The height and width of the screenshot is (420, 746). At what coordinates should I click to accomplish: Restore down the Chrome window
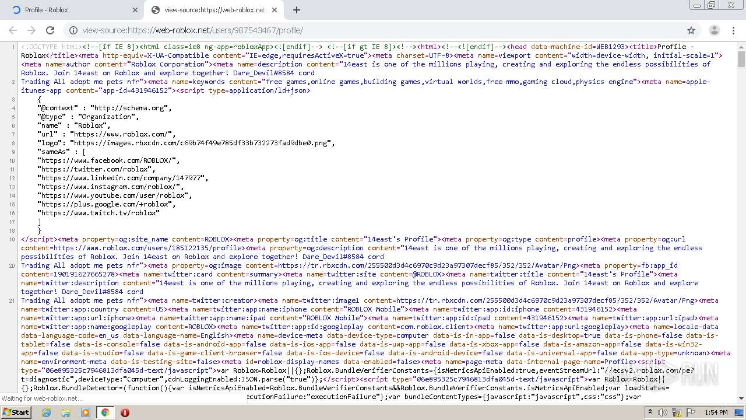pos(711,5)
